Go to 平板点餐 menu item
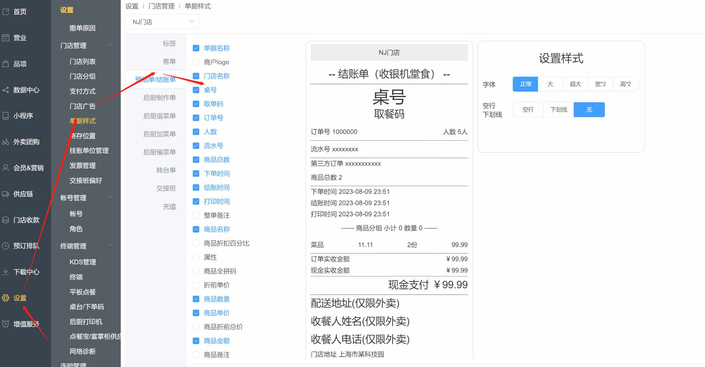The width and height of the screenshot is (705, 367). coord(83,292)
